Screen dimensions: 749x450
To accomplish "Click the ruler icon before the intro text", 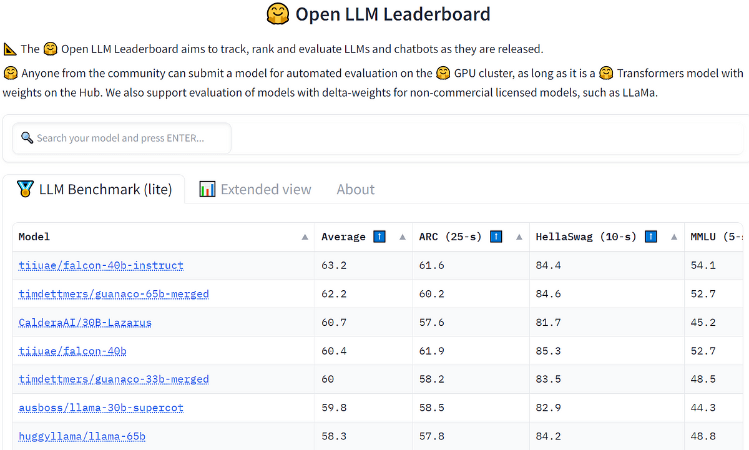I will pyautogui.click(x=9, y=49).
